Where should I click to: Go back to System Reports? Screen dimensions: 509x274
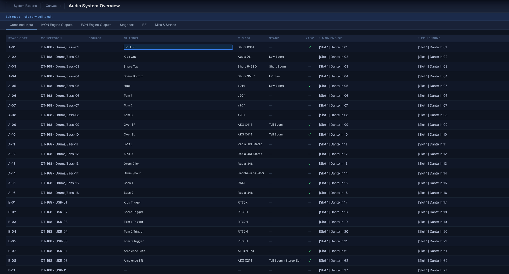coord(23,6)
